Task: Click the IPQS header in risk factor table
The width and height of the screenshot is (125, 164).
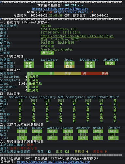Action: [x=61, y=97]
